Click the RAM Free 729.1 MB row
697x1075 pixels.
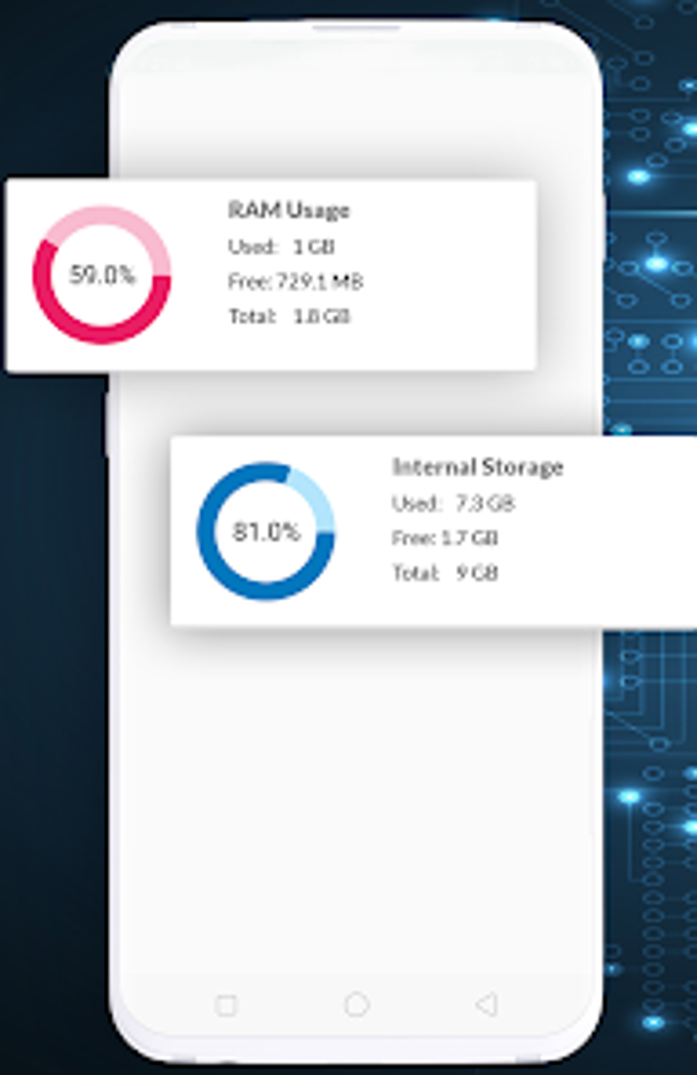click(x=295, y=282)
